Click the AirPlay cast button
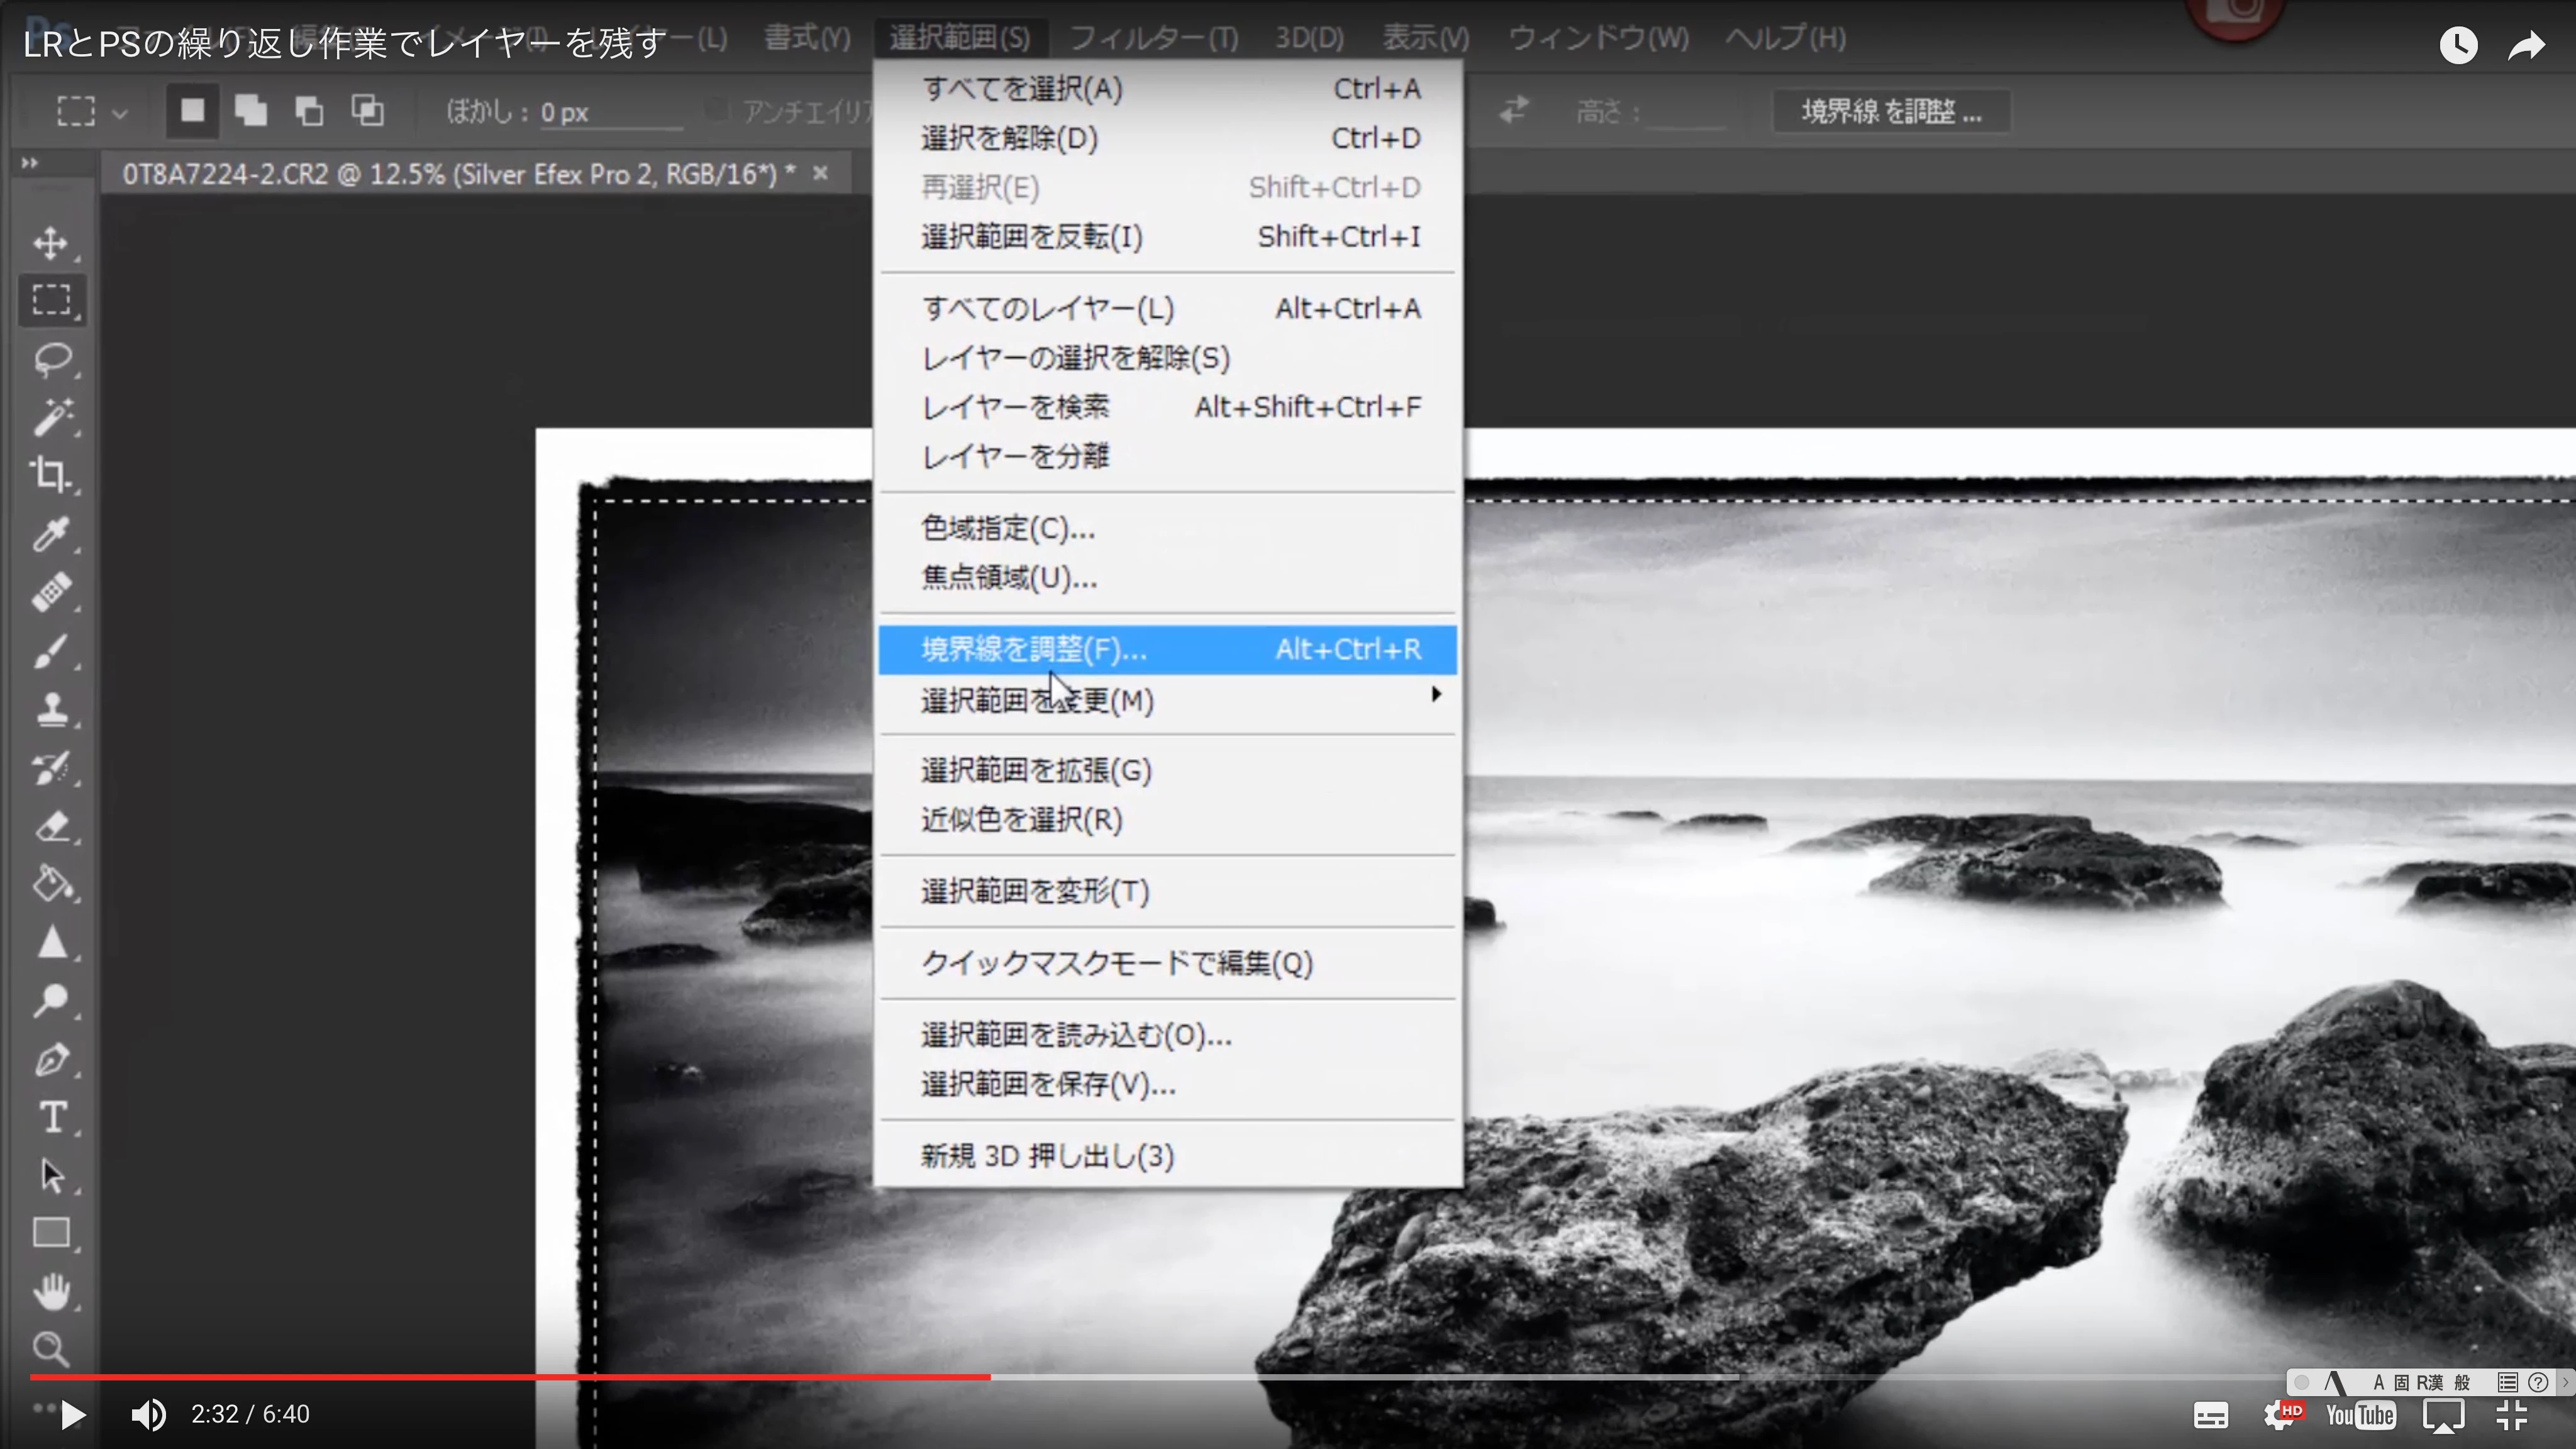This screenshot has width=2576, height=1449. tap(2443, 1416)
